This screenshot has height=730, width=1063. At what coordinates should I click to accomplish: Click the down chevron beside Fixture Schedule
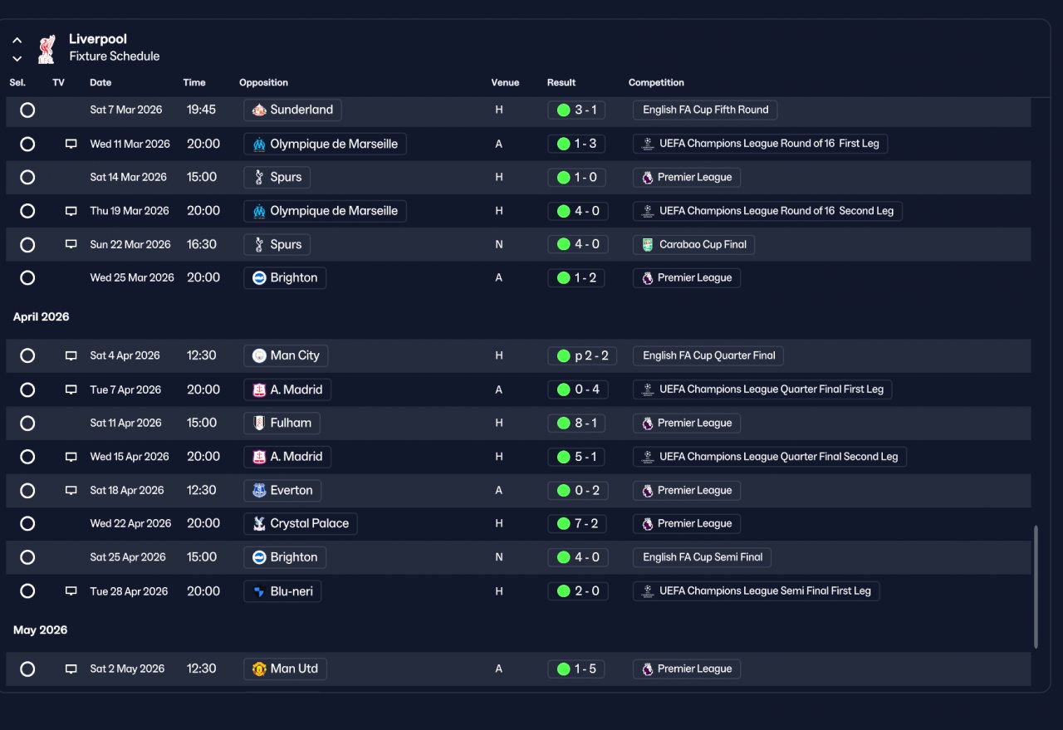click(17, 58)
